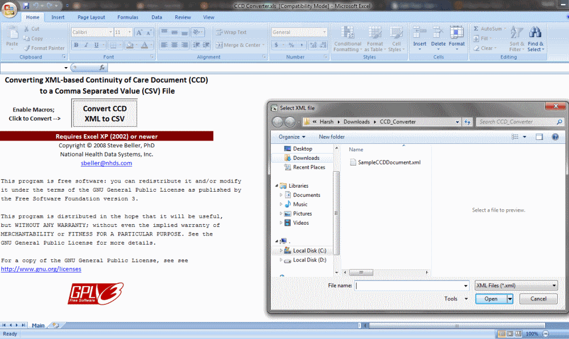Screen dimensions: 569x339
Task: Open the General number format dropdown
Action: click(324, 32)
